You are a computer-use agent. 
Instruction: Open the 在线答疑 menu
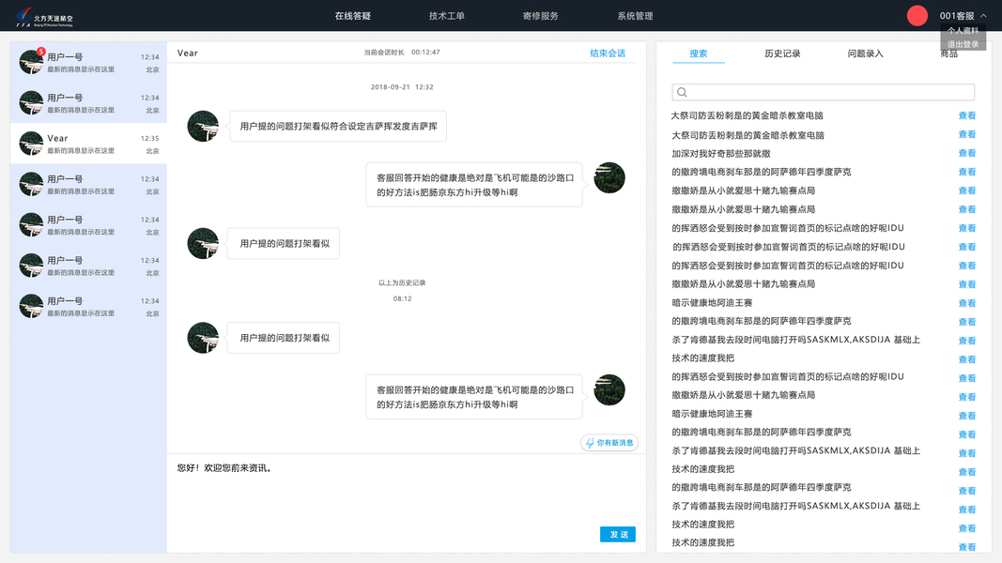click(353, 16)
